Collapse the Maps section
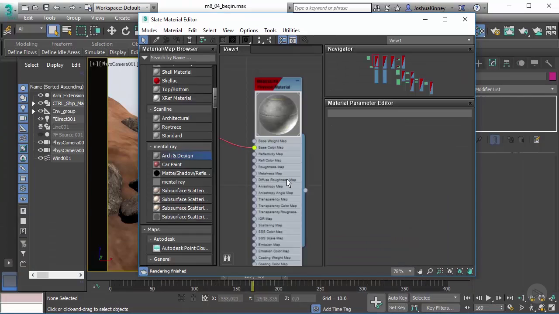559x314 pixels. (x=145, y=229)
